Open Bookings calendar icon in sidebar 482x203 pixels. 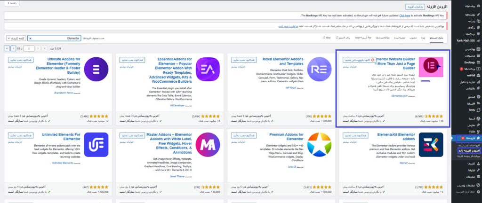point(479,62)
